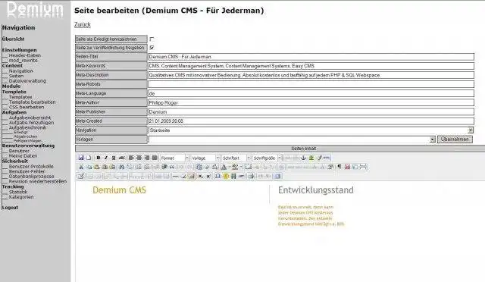The width and height of the screenshot is (485, 282).
Task: Click the Insert image tree icon
Action: coord(311,158)
